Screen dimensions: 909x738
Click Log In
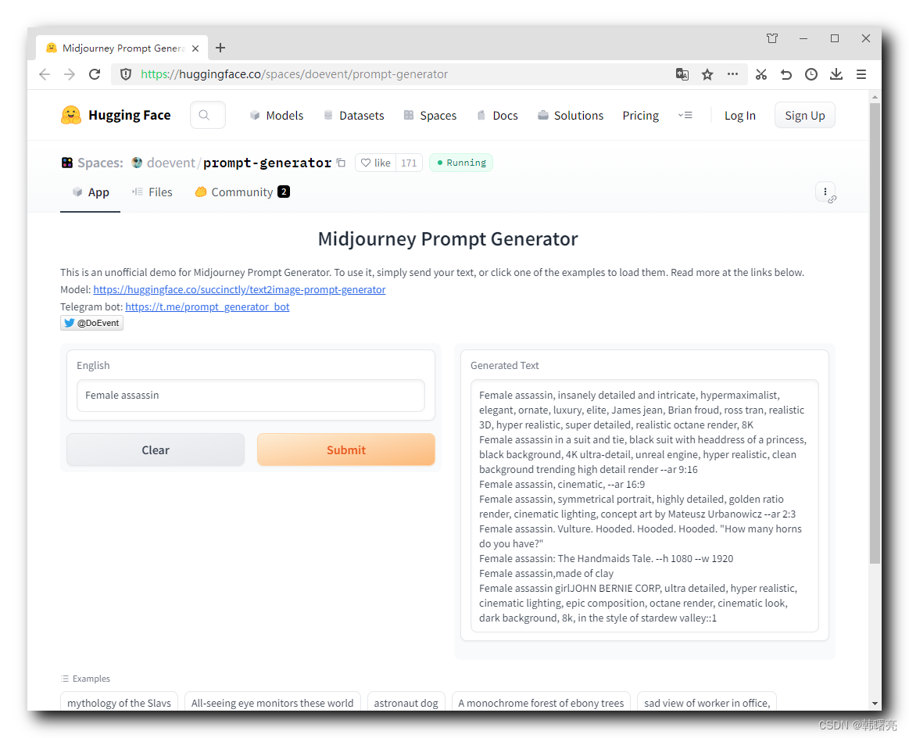[x=739, y=116]
